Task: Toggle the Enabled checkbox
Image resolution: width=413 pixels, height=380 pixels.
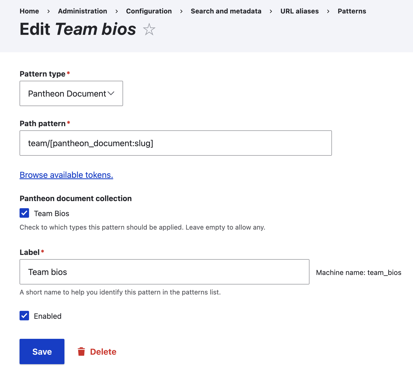Action: 24,316
